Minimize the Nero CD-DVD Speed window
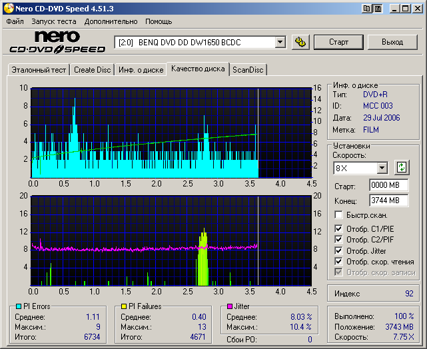The height and width of the screenshot is (349, 427). point(394,9)
